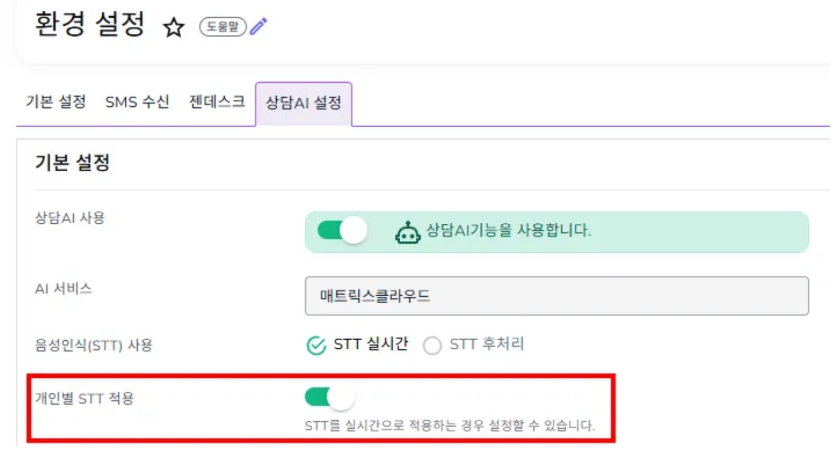Choose the STT 후처리 radio option
This screenshot has height=451, width=833.
pos(433,346)
